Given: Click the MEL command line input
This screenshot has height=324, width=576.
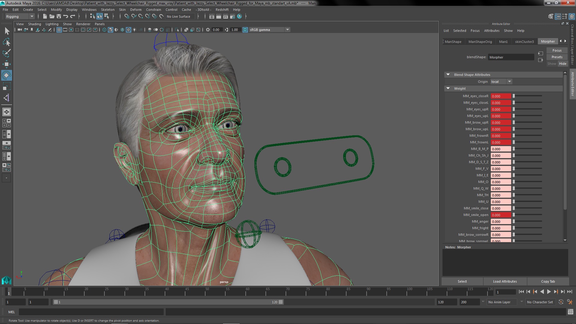Looking at the screenshot, I should point(91,312).
